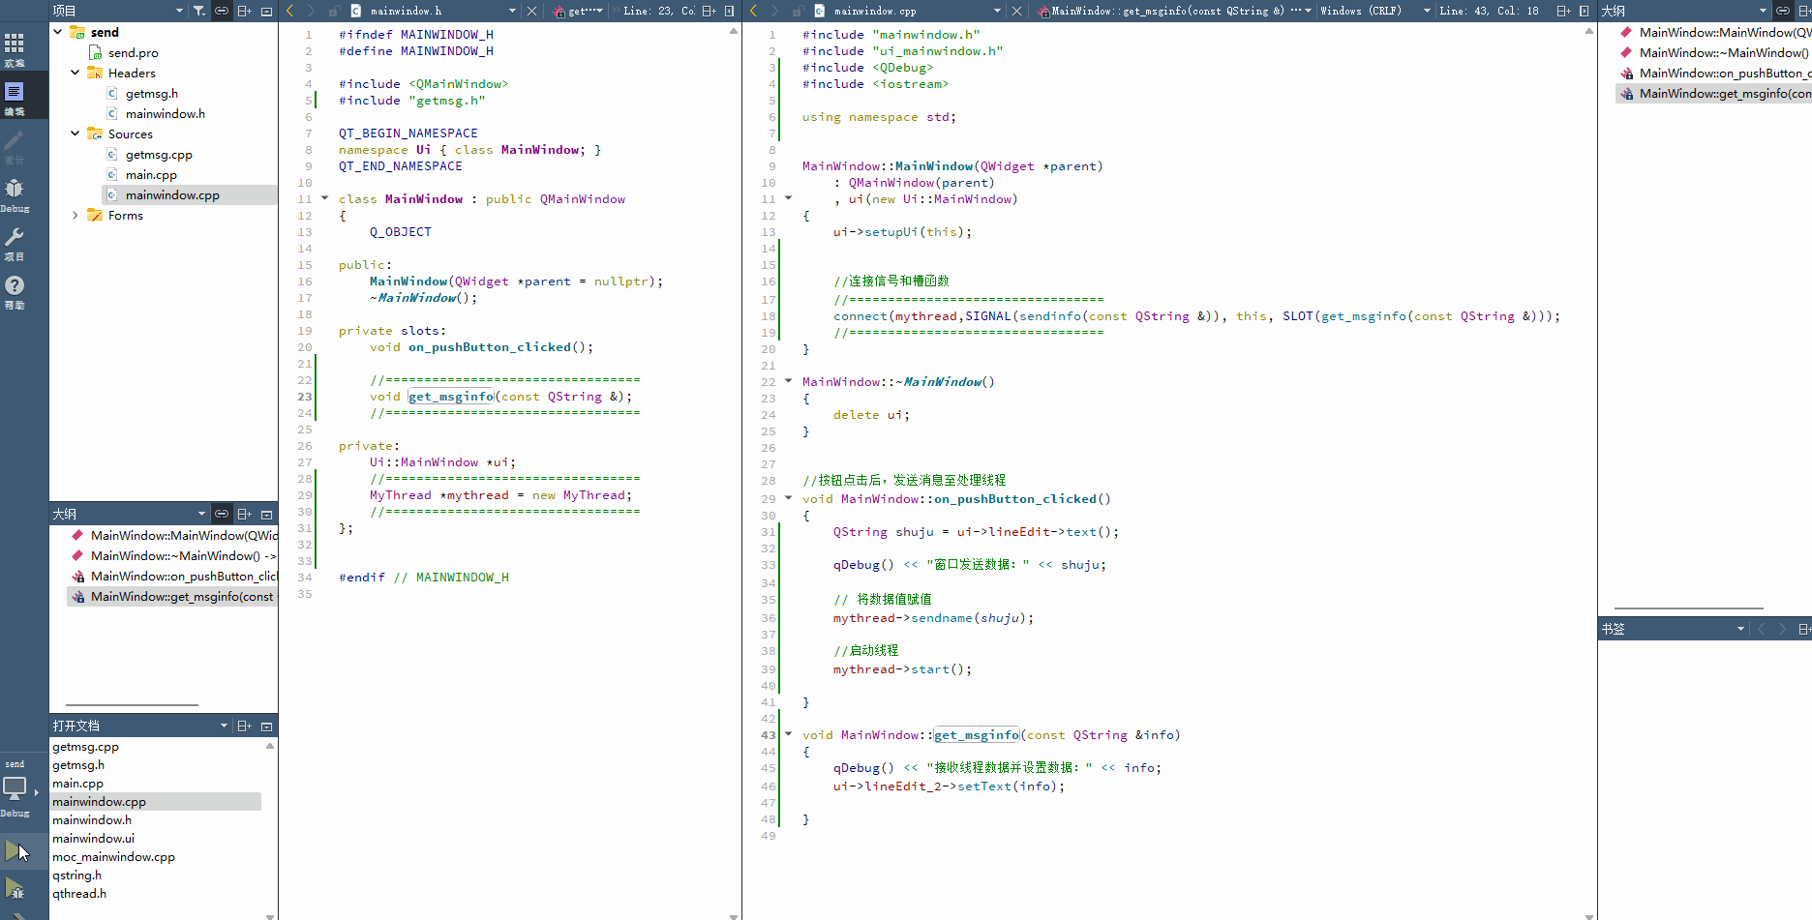Split the left outline panel
The height and width of the screenshot is (920, 1812).
(x=244, y=514)
